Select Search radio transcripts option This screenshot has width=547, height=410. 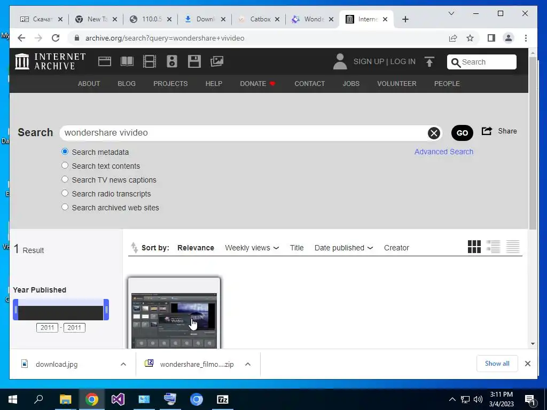coord(65,193)
